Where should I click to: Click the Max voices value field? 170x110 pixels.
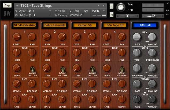86,11
